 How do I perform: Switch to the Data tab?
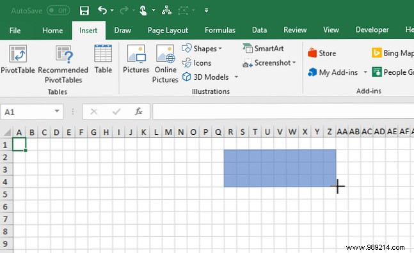[x=259, y=30]
